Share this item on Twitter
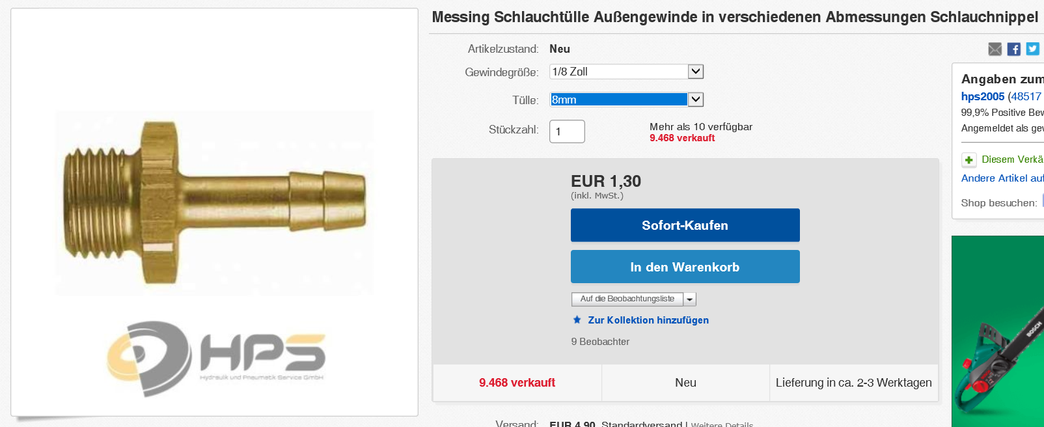 (1032, 49)
